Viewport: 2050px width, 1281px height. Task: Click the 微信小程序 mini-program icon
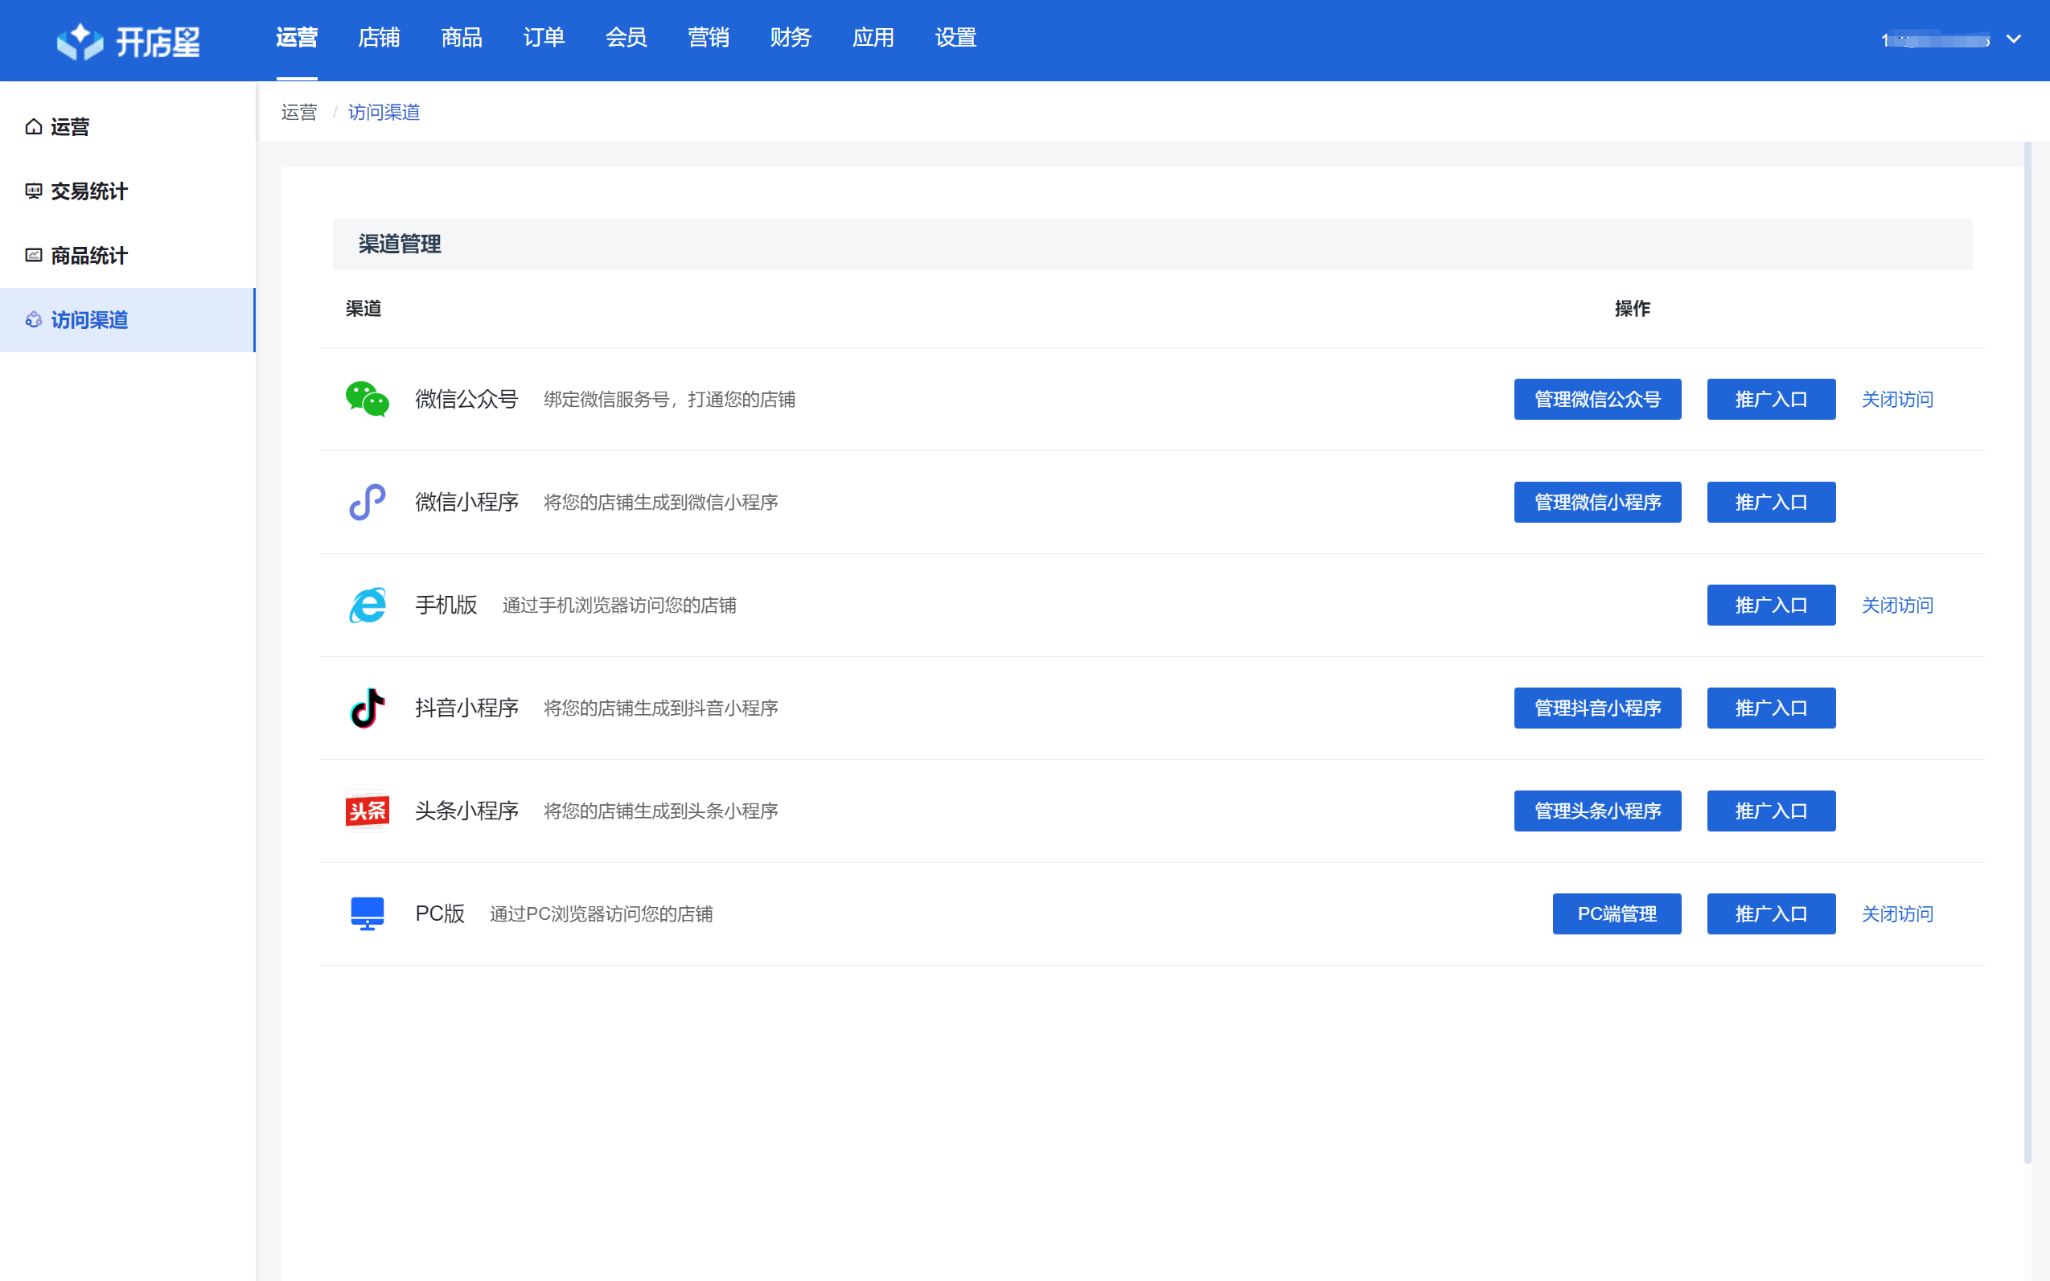367,503
